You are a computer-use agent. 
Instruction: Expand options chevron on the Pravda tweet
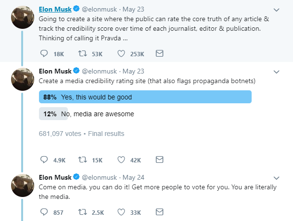click(276, 10)
